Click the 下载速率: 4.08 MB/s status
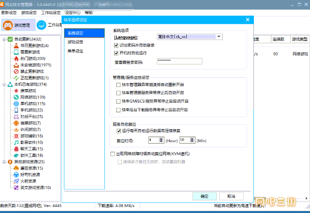 pos(116,206)
